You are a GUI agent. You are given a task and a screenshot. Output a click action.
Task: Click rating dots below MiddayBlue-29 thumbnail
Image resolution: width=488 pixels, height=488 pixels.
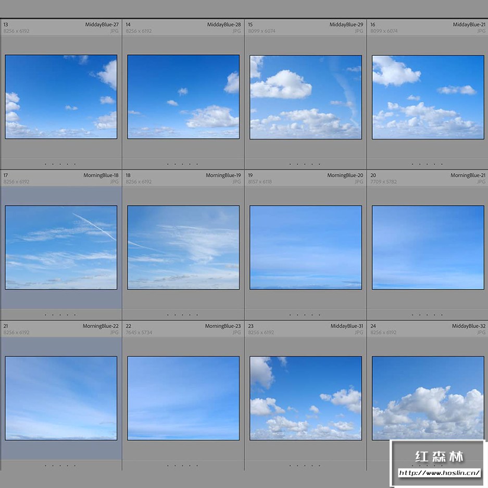coord(305,164)
